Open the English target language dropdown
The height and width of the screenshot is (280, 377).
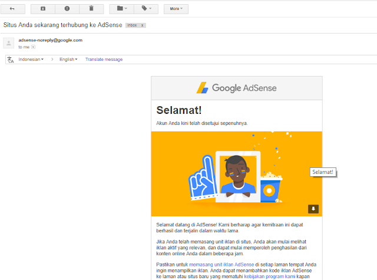coord(68,59)
